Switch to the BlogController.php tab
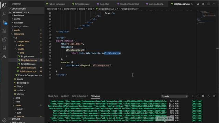The image size is (219, 123). 128,4
